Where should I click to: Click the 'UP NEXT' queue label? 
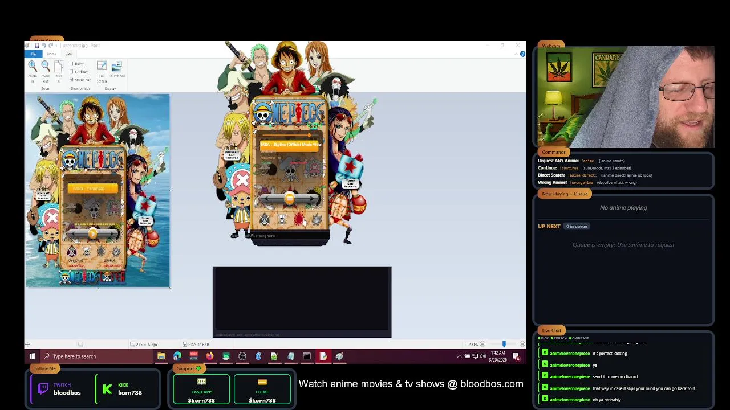(549, 227)
